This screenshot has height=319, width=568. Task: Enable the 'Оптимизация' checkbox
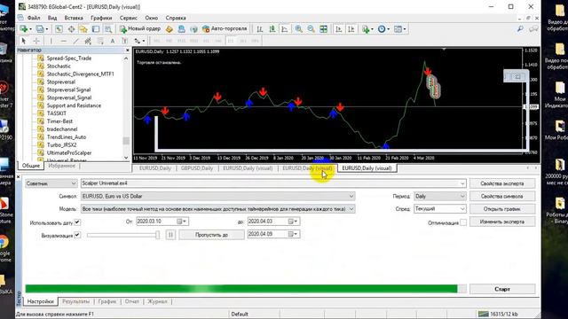click(x=463, y=222)
